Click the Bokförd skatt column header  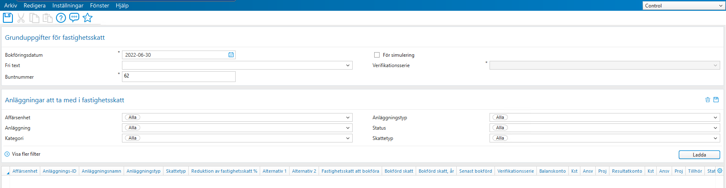pyautogui.click(x=399, y=171)
